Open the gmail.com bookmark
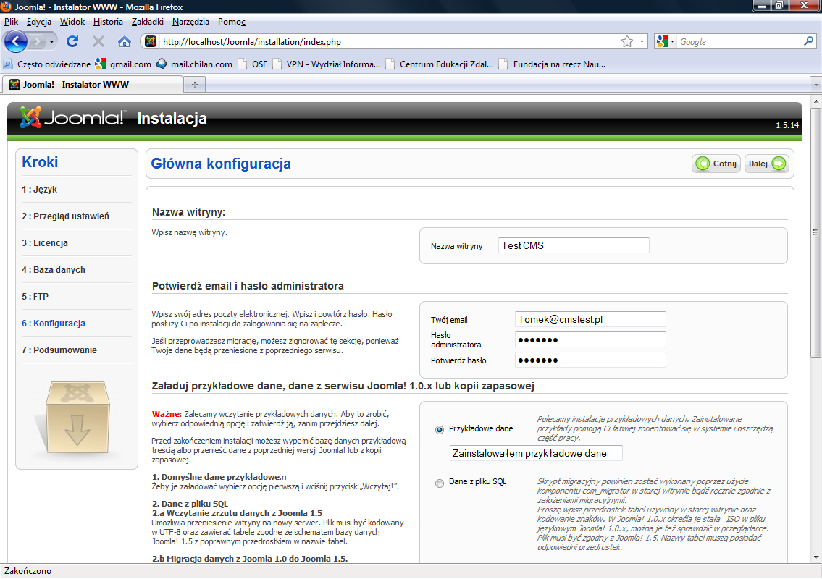 click(x=124, y=64)
